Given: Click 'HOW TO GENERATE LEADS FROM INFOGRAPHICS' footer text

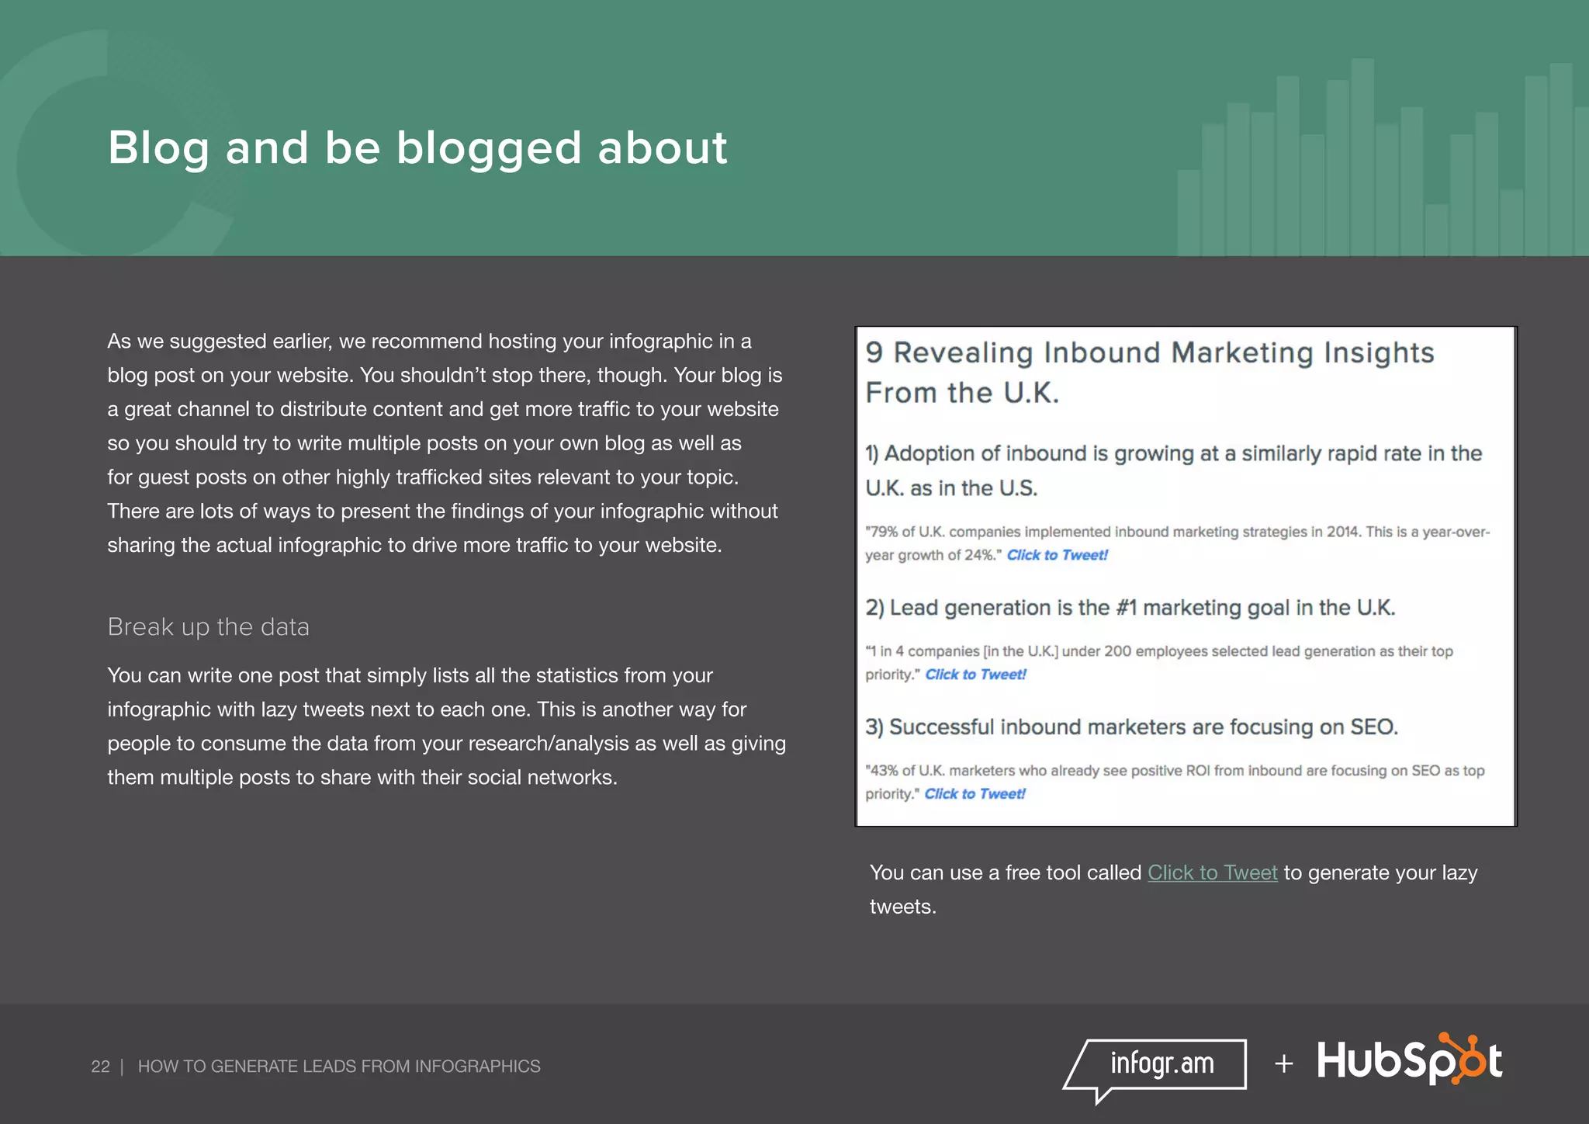Looking at the screenshot, I should [339, 1067].
